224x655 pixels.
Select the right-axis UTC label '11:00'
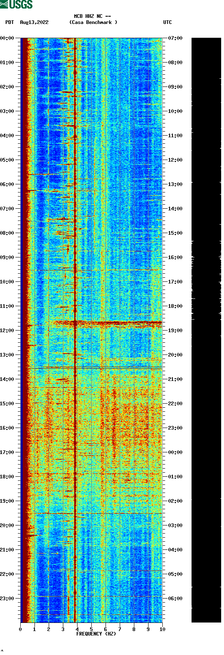175,136
